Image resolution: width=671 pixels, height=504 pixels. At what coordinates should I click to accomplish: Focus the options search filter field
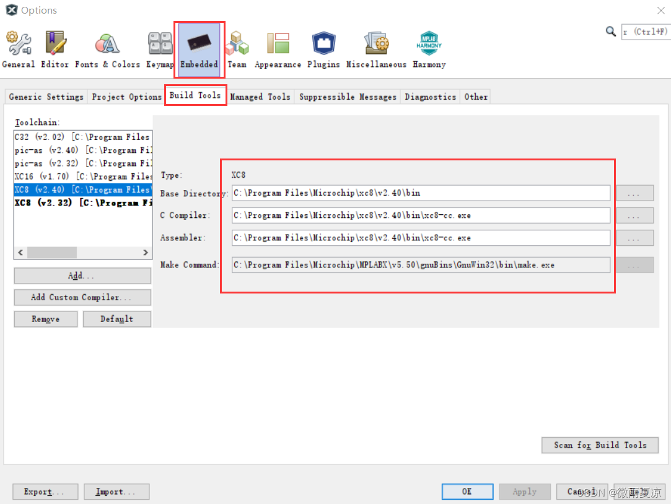(x=646, y=32)
